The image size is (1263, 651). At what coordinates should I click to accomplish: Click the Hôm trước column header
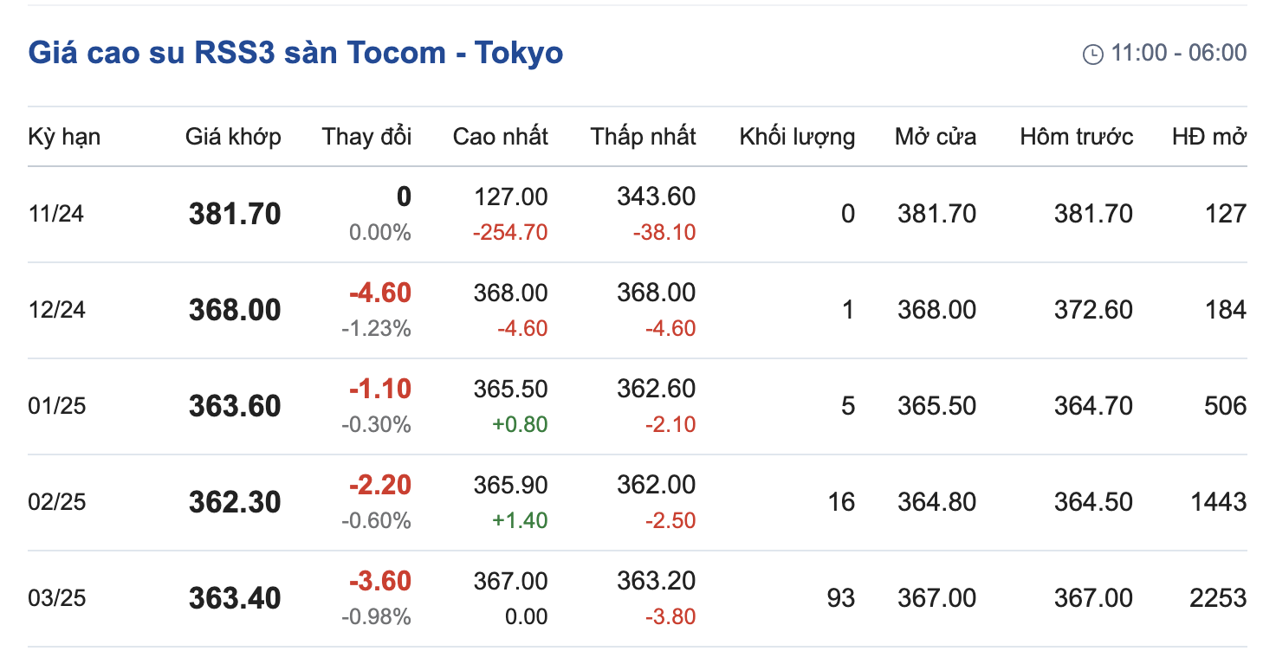[1076, 137]
